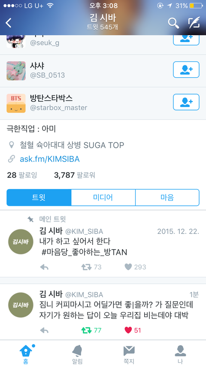Open the 알림 notifications bell
Image resolution: width=206 pixels, height=367 pixels.
point(77,355)
